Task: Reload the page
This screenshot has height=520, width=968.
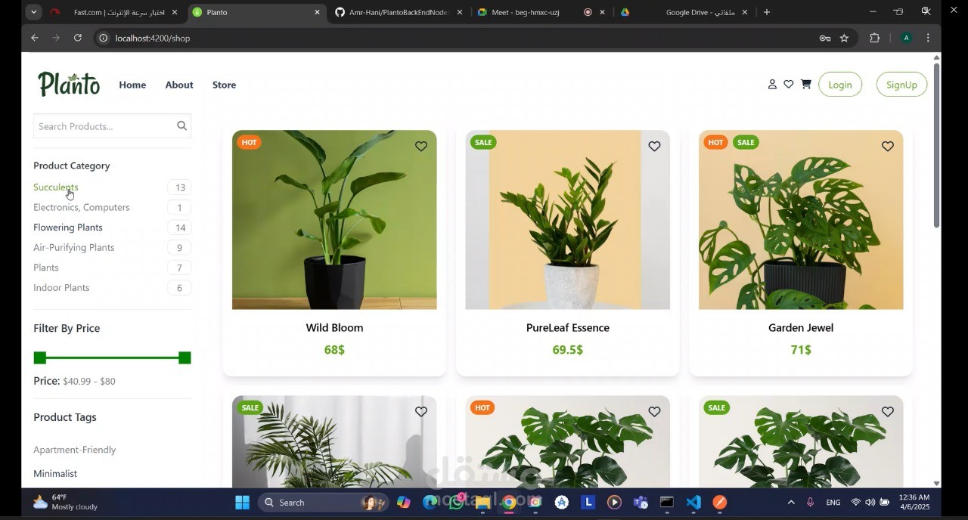Action: click(77, 38)
